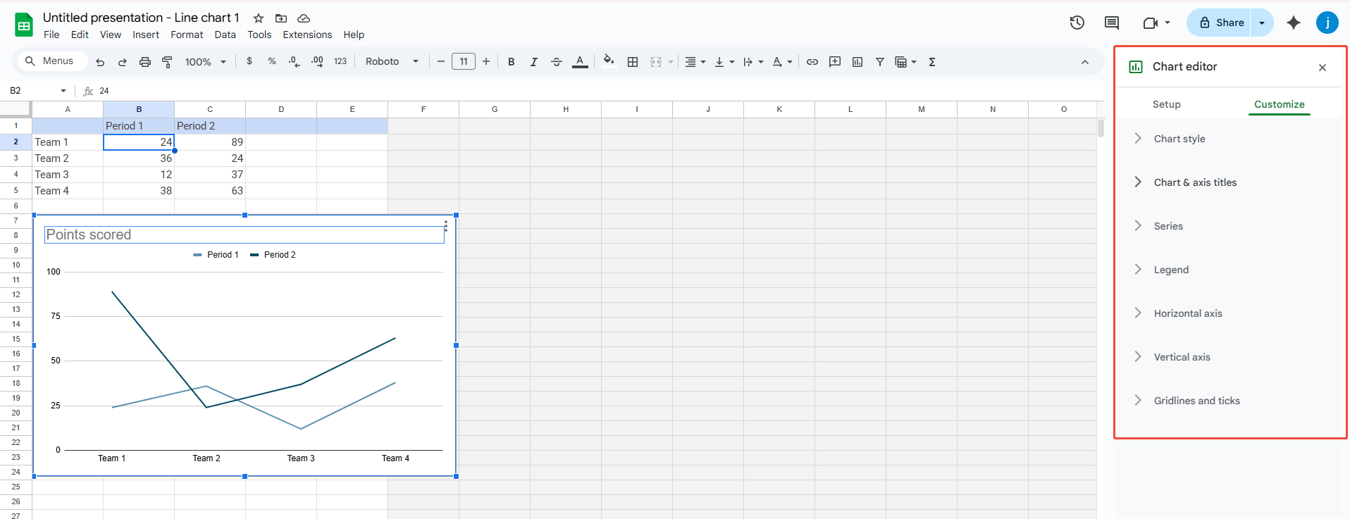Close the Chart editor panel

[x=1323, y=68]
